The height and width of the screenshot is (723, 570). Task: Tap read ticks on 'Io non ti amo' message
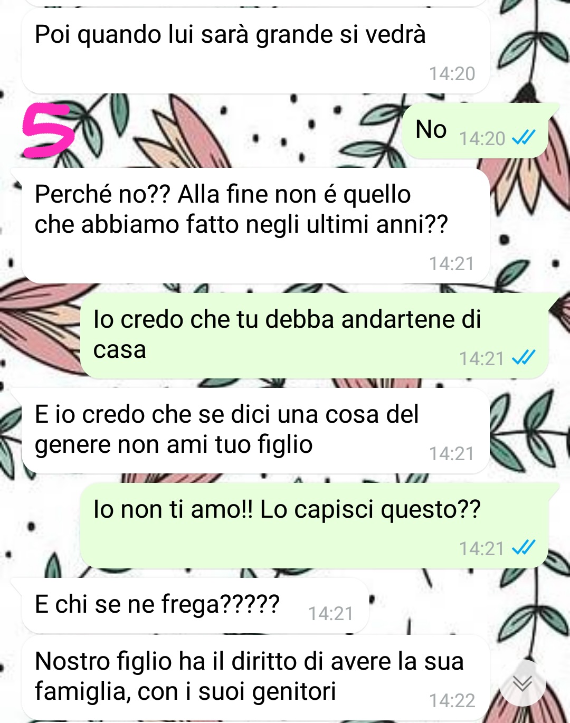coord(524,548)
